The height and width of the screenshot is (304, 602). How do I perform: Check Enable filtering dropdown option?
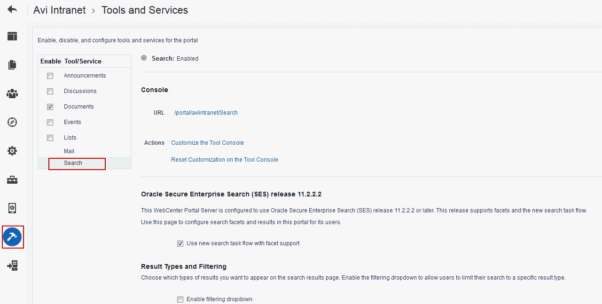tap(180, 299)
